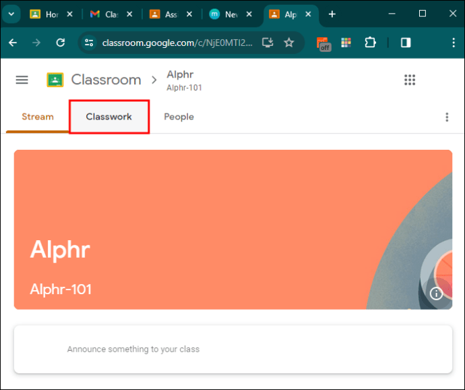Click the Alphr class banner image
This screenshot has height=390, width=465.
tap(233, 229)
